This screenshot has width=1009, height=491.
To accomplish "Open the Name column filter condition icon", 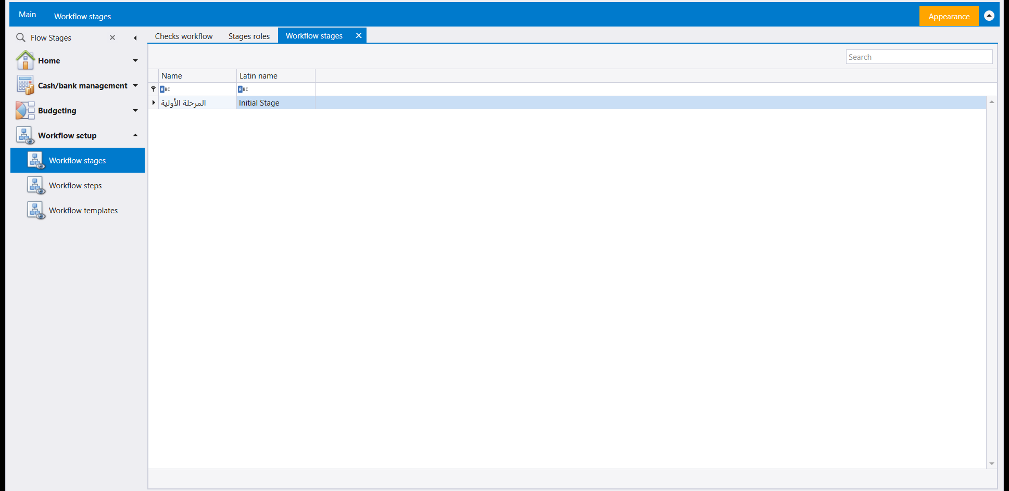I will [165, 89].
